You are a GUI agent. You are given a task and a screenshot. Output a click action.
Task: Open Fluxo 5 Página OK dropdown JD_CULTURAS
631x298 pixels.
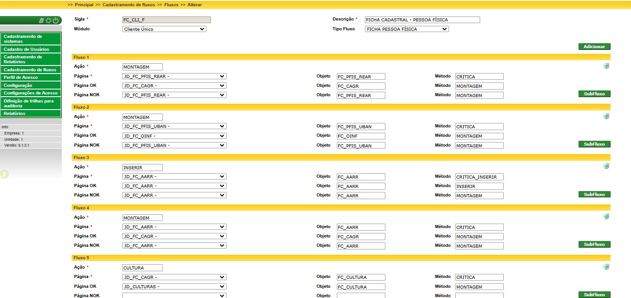click(174, 286)
